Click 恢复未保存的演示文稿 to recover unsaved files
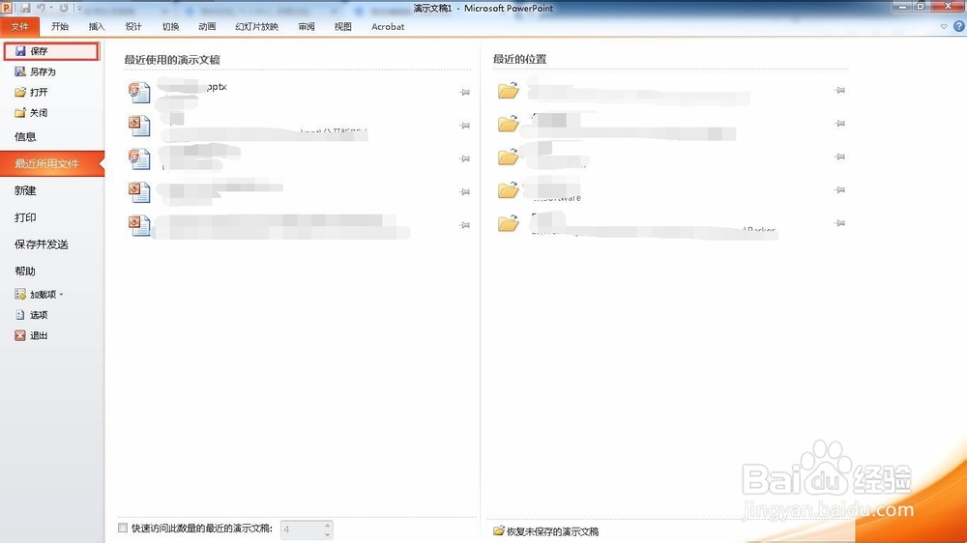This screenshot has width=967, height=543. click(545, 531)
